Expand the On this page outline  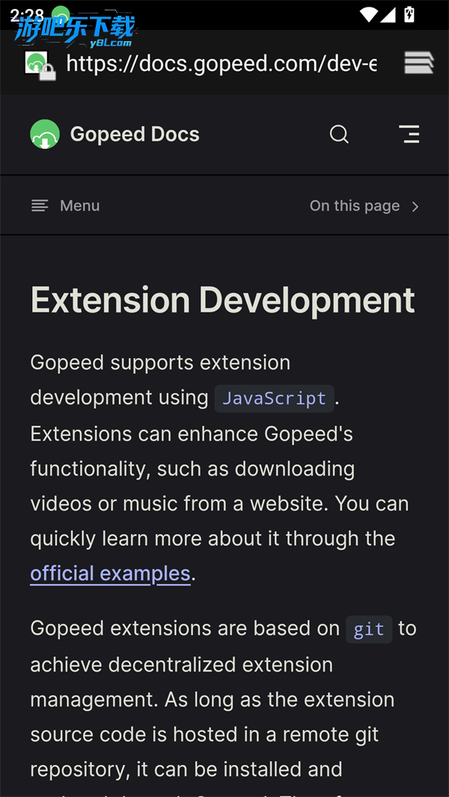(364, 206)
